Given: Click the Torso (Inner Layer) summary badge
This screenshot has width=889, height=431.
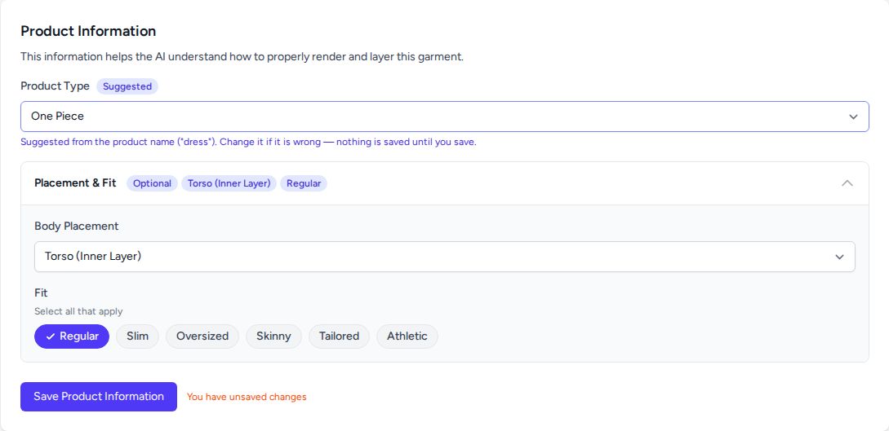Looking at the screenshot, I should (x=229, y=183).
